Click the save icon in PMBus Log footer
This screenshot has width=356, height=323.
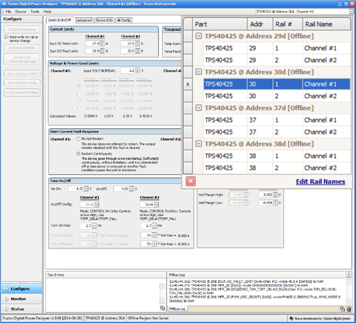pos(349,309)
